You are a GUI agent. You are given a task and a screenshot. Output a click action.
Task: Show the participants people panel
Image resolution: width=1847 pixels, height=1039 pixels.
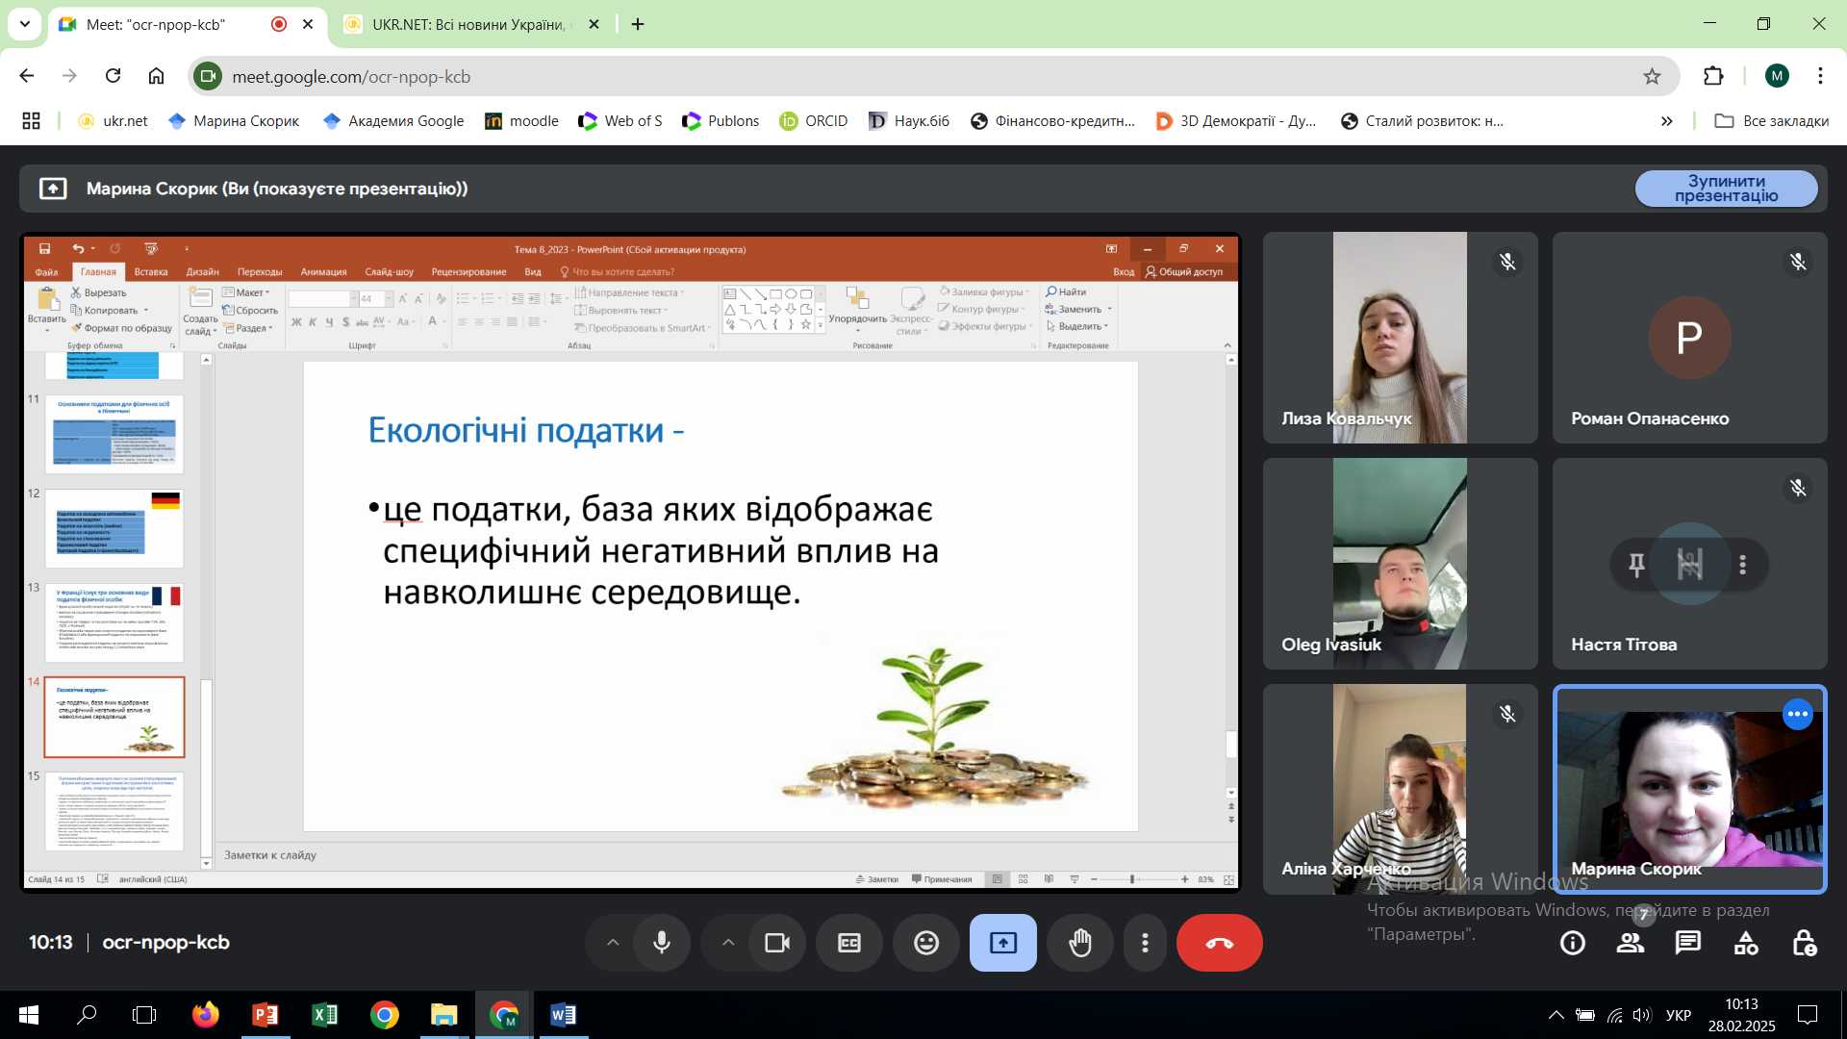coord(1630,943)
